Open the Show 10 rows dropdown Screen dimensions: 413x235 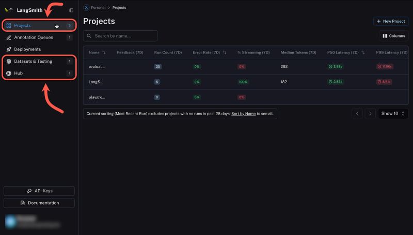pos(393,114)
